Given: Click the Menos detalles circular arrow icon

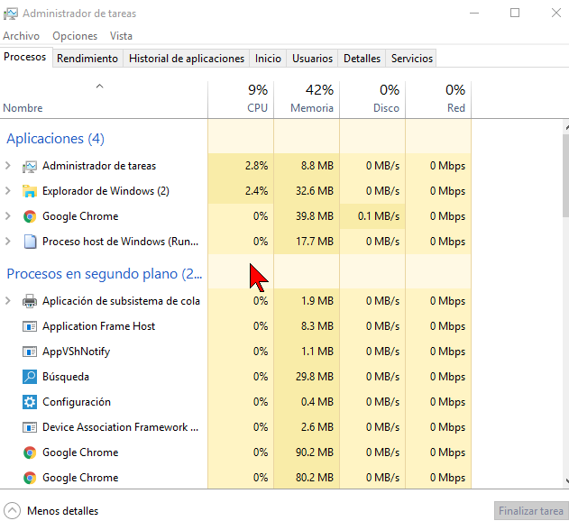Looking at the screenshot, I should [13, 511].
